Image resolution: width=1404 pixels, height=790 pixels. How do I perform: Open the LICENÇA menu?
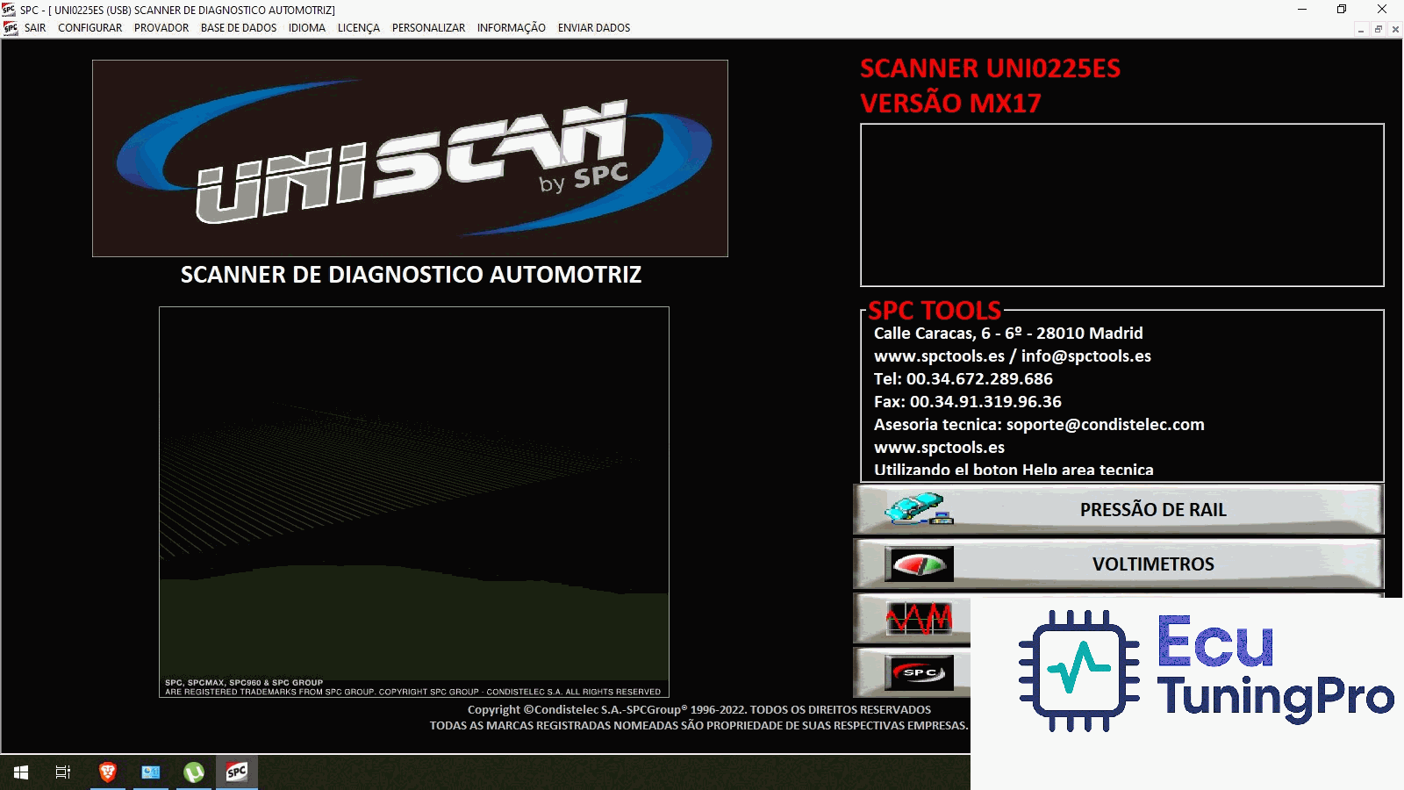[358, 28]
